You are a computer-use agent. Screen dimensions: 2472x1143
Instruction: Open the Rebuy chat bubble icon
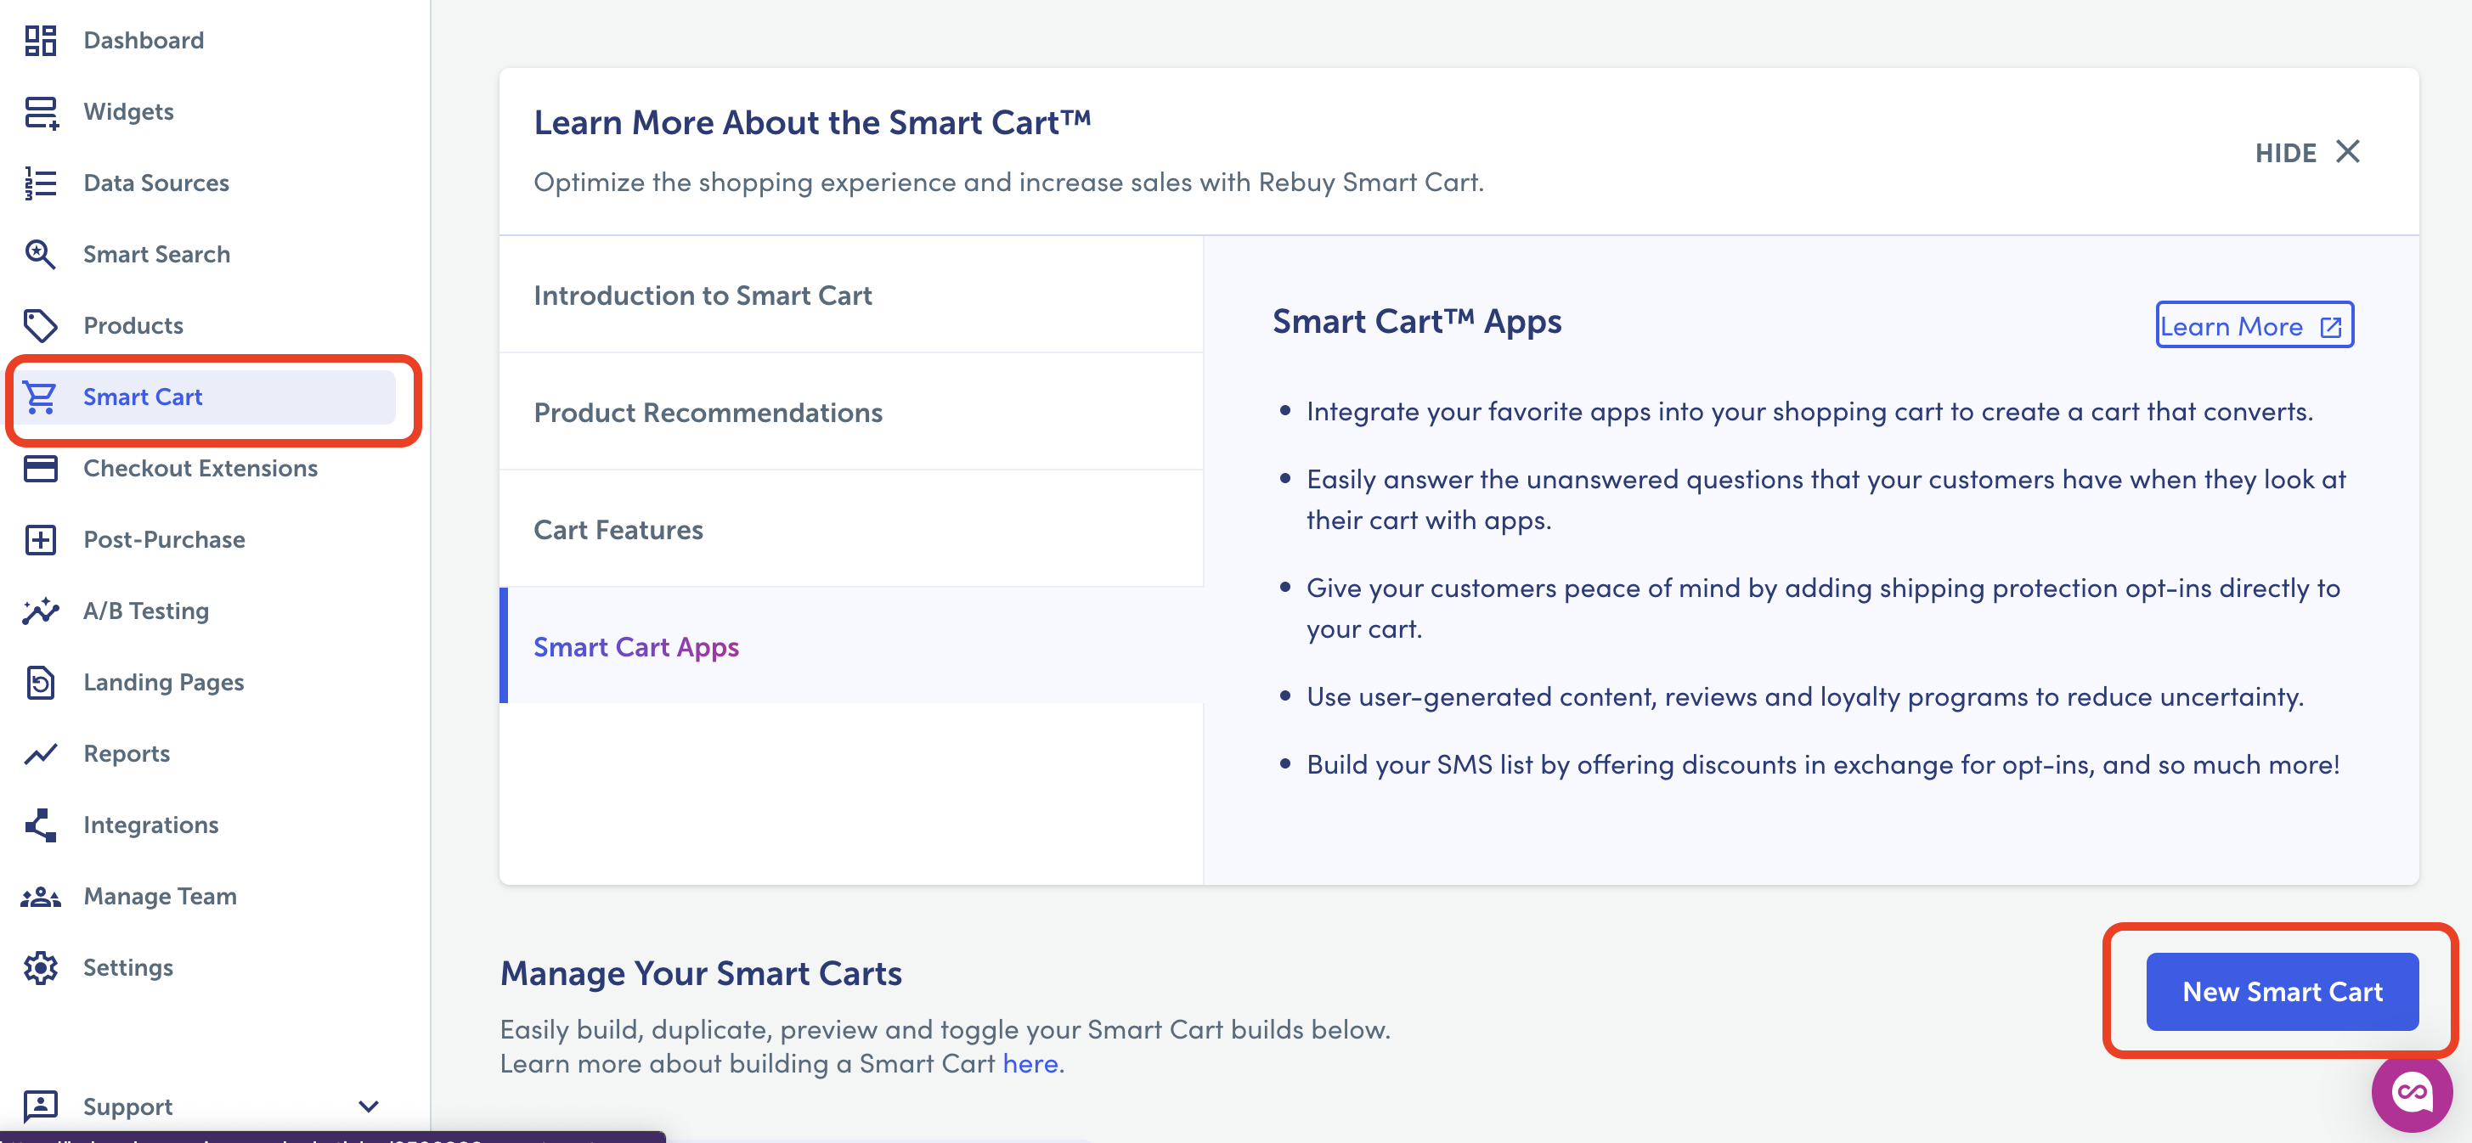pyautogui.click(x=2410, y=1092)
